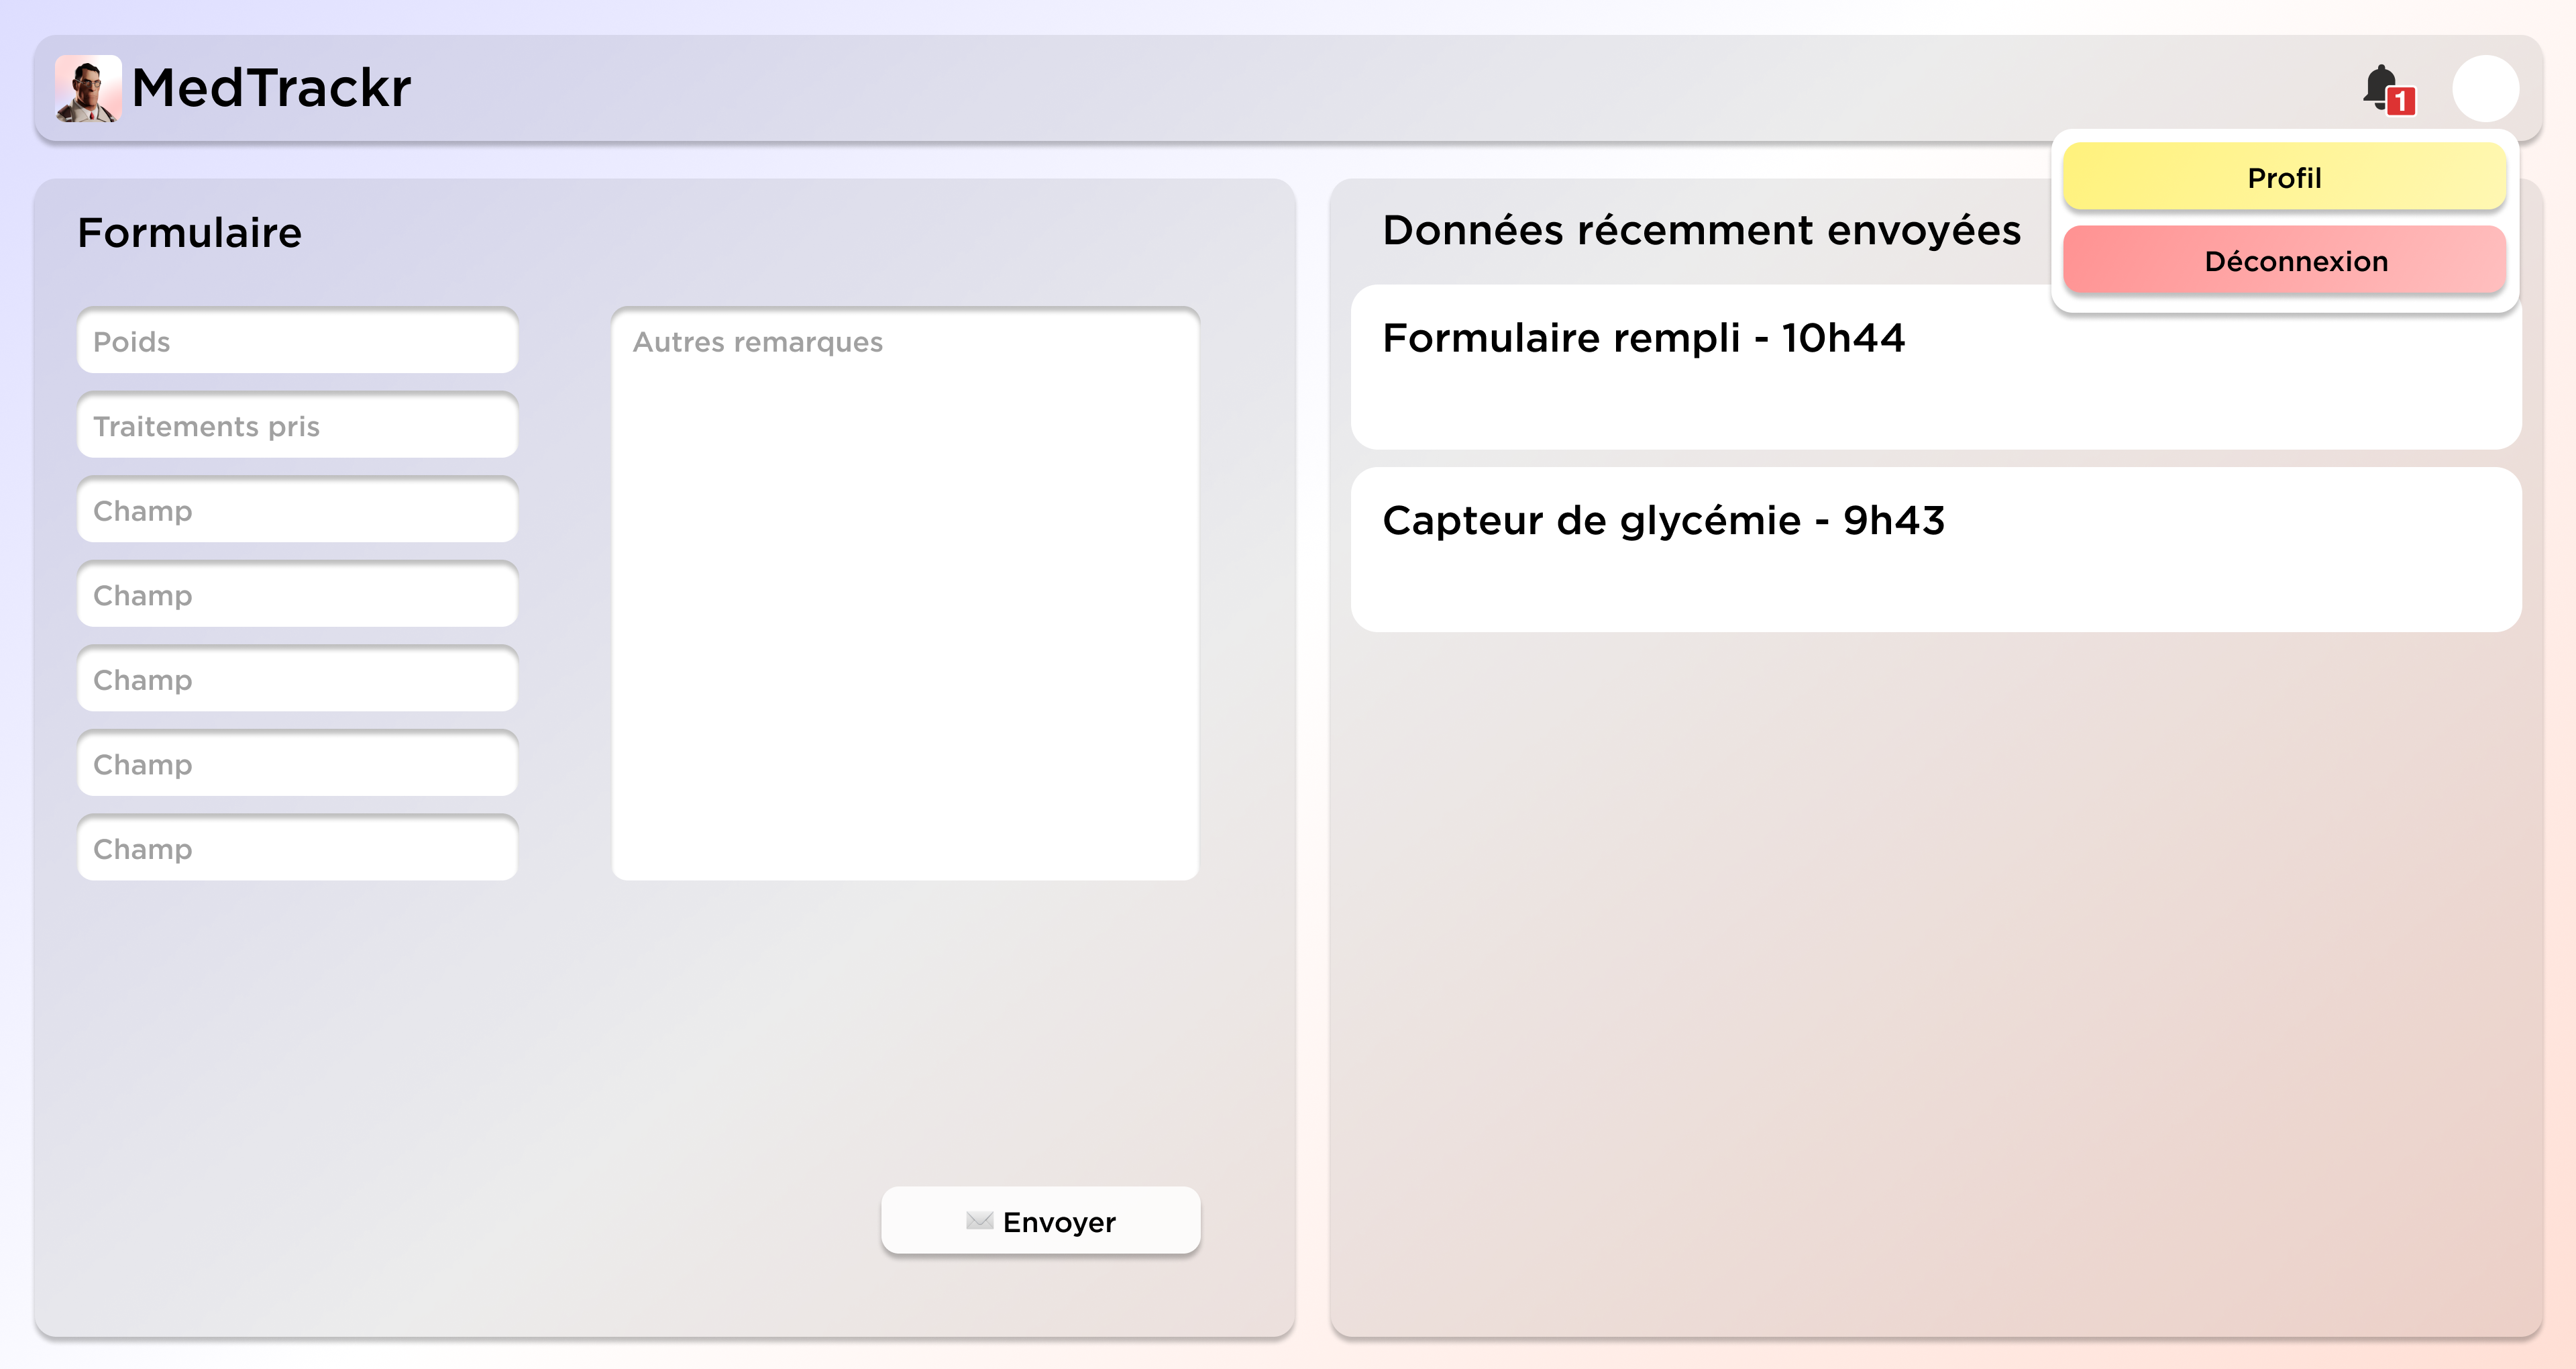Focus the second Champ input

(x=297, y=595)
